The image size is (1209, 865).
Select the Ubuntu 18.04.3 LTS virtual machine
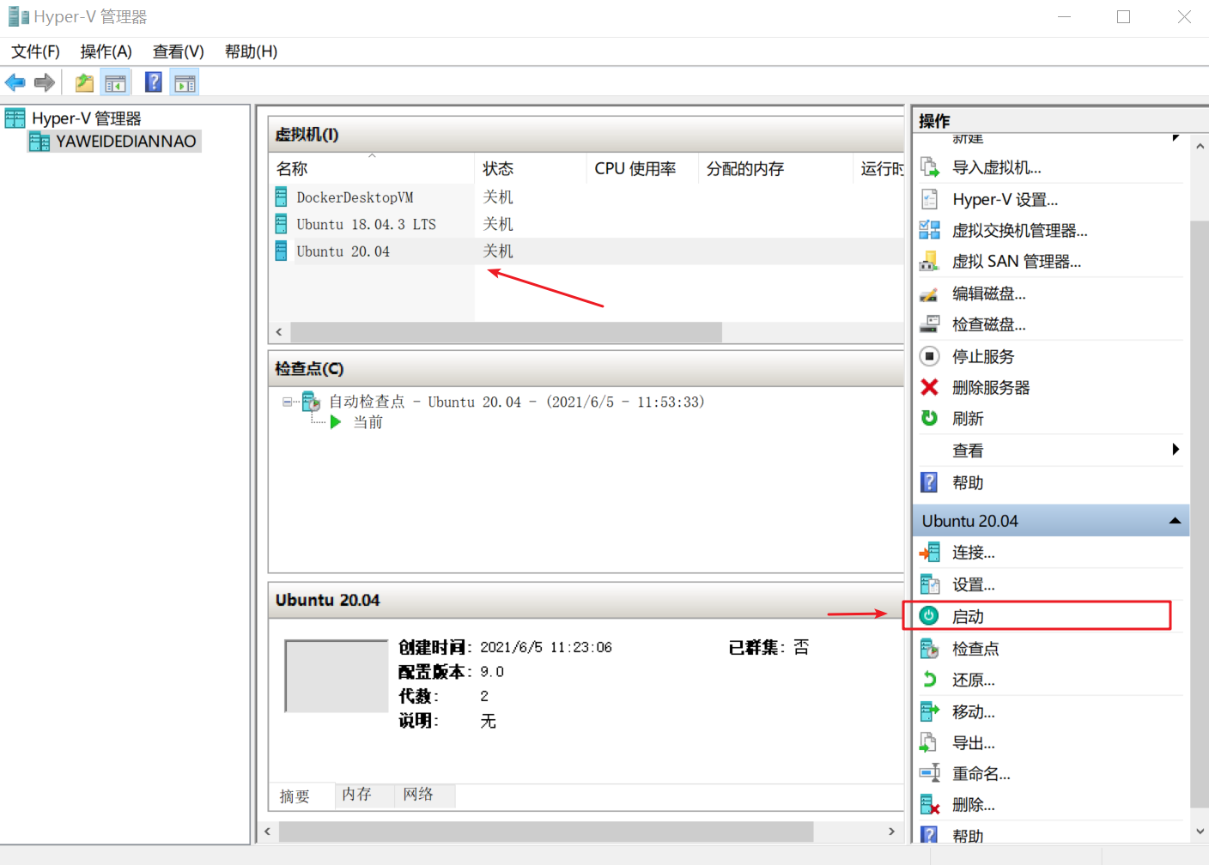pos(366,224)
